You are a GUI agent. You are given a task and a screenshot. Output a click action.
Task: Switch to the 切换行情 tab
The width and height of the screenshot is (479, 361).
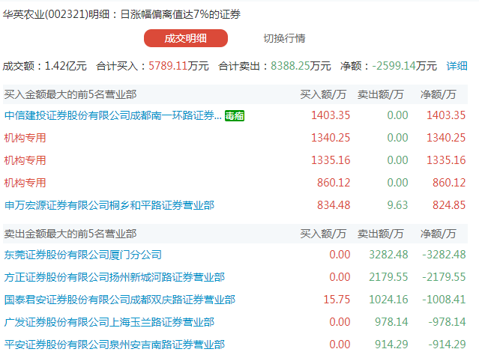(284, 38)
